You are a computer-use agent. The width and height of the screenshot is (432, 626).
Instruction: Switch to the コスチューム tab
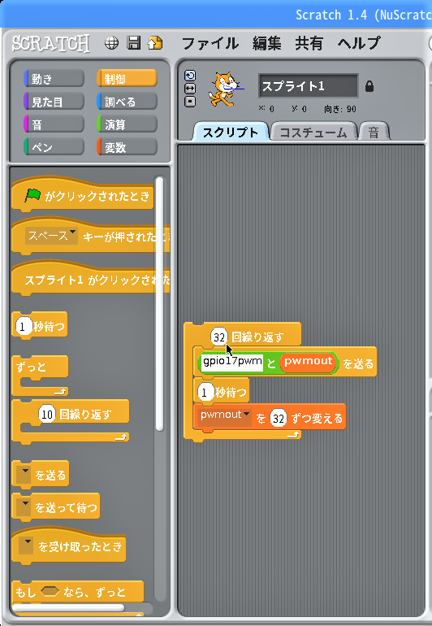tap(313, 133)
